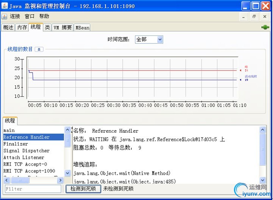Screen dimensions: 273x200
Task: Select the Attach Listener thread
Action: pos(34,157)
